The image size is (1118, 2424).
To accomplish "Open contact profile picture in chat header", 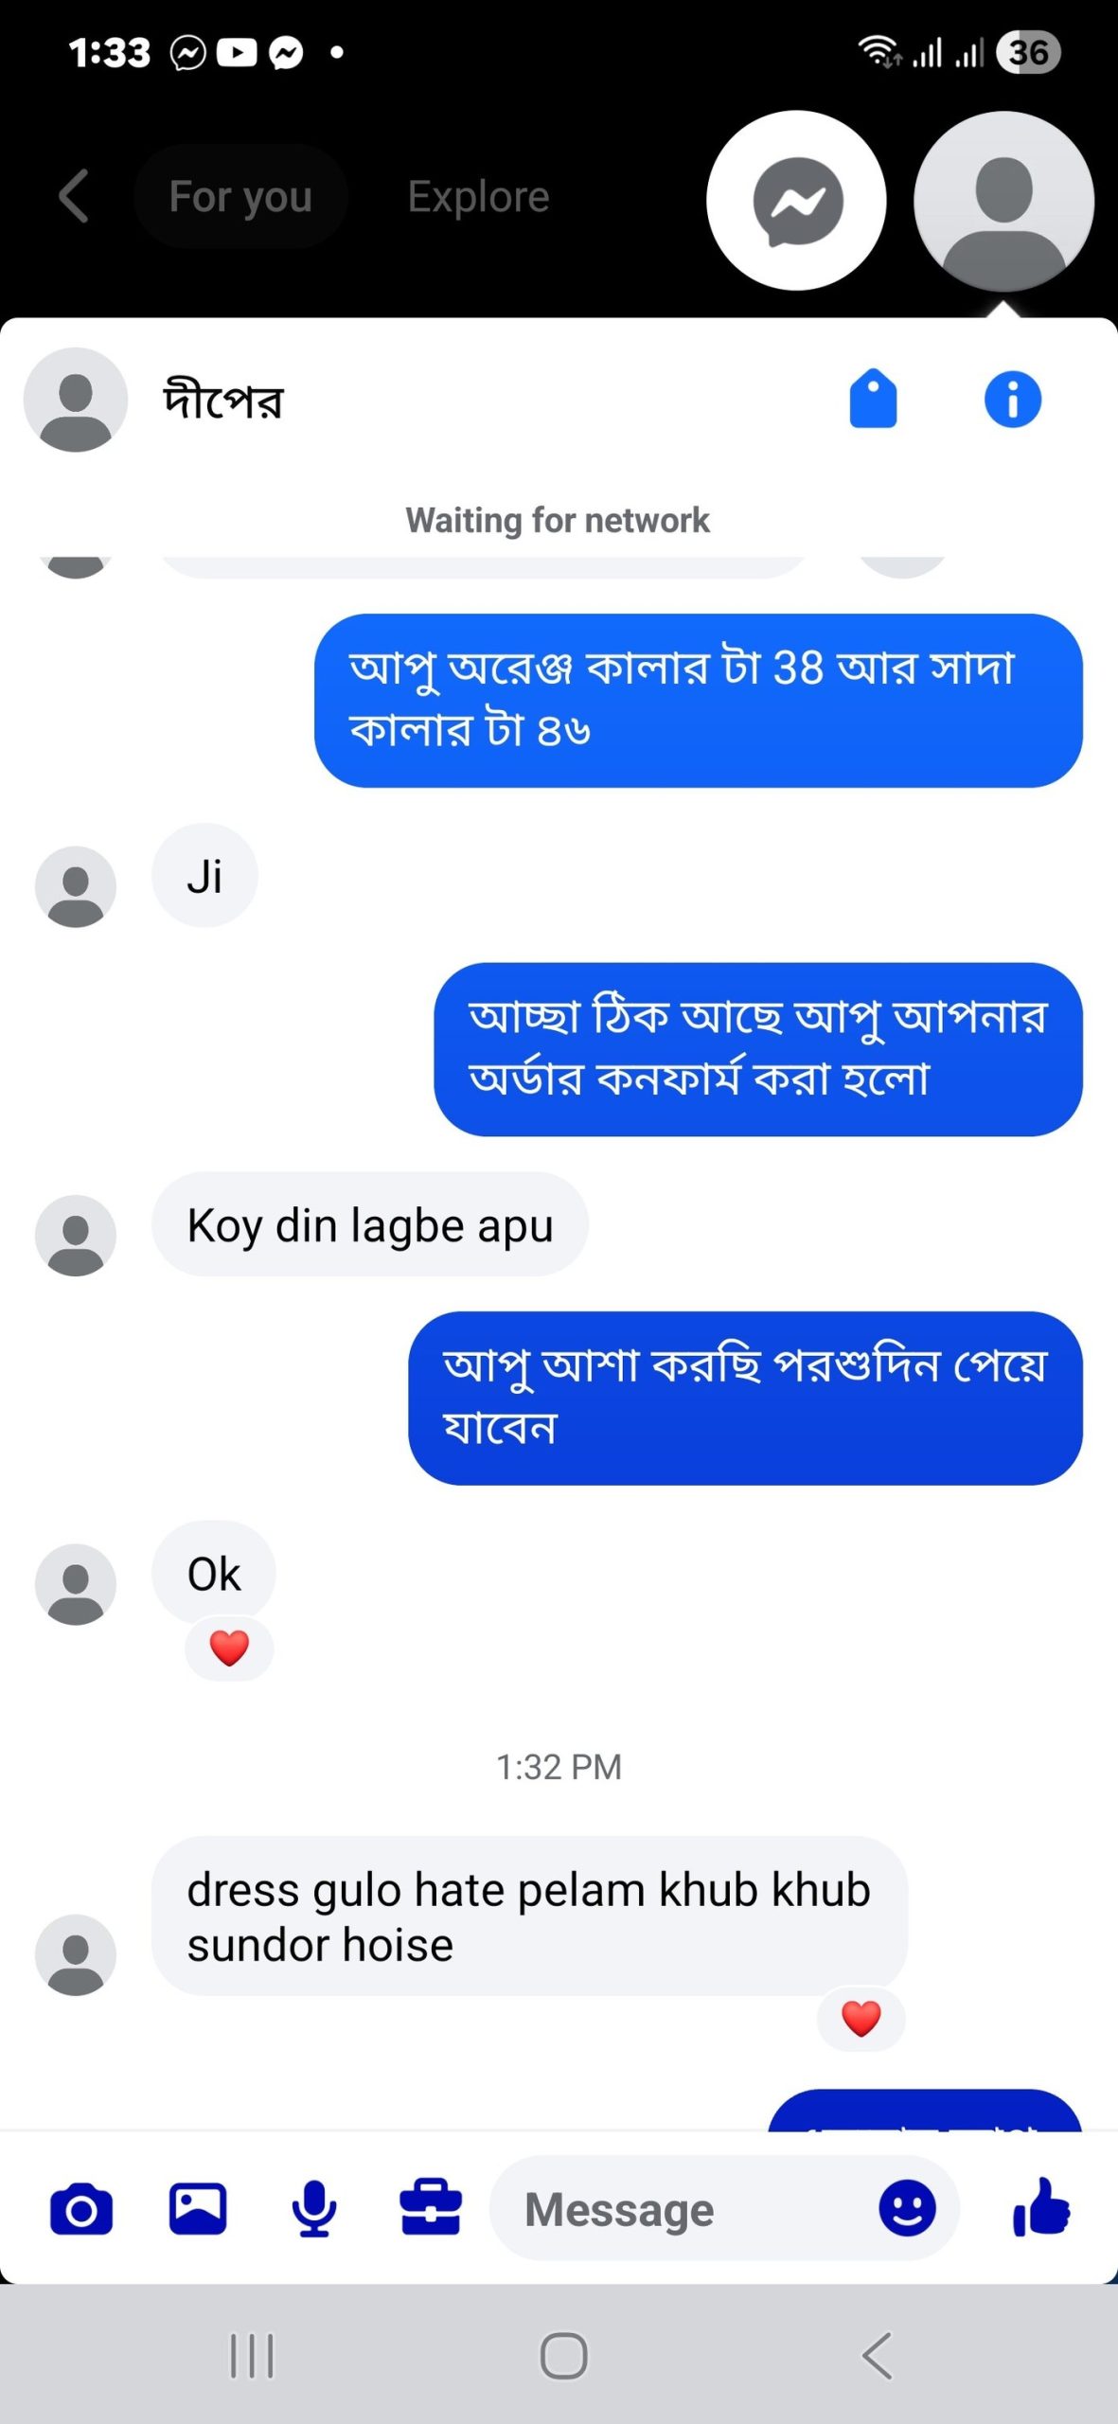I will coord(76,400).
